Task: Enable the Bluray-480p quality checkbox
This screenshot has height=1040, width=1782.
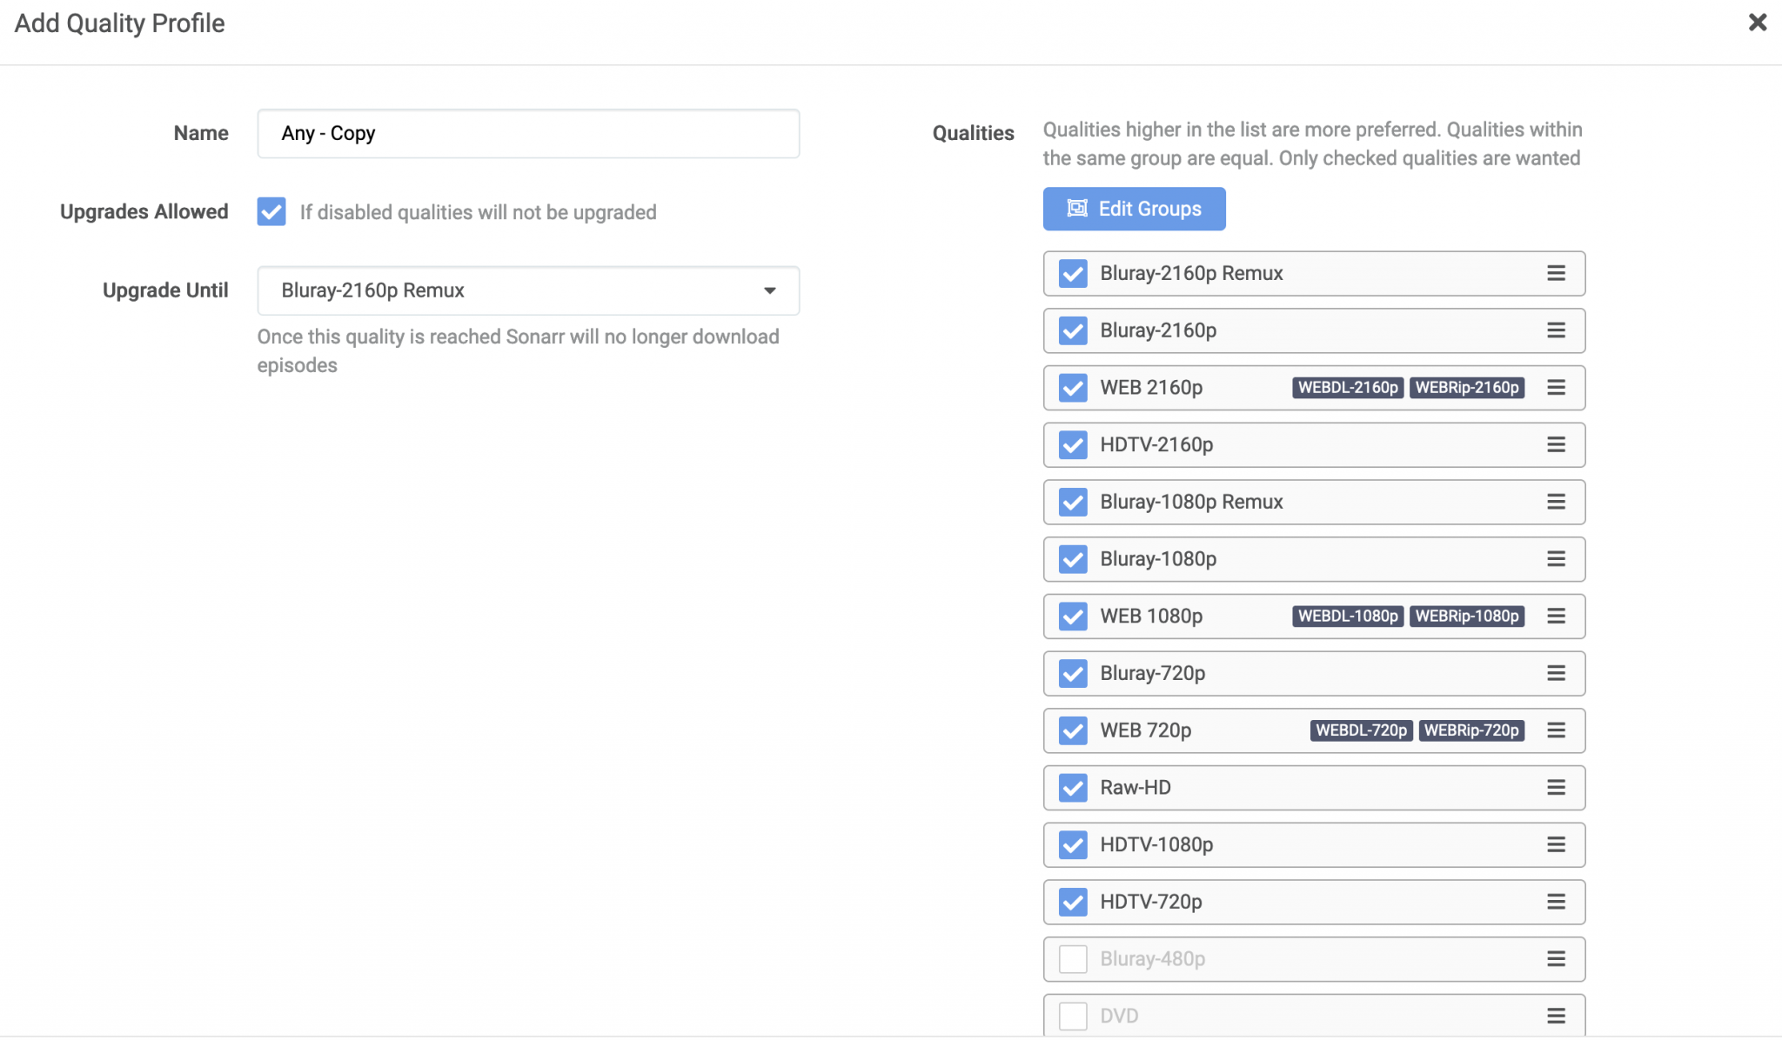Action: [x=1073, y=959]
